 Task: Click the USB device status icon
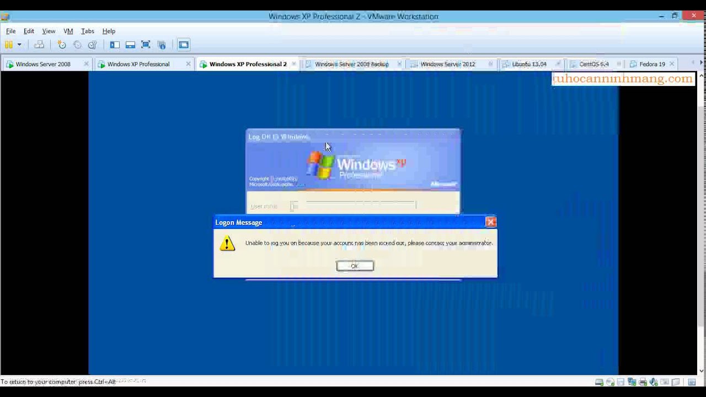click(665, 382)
